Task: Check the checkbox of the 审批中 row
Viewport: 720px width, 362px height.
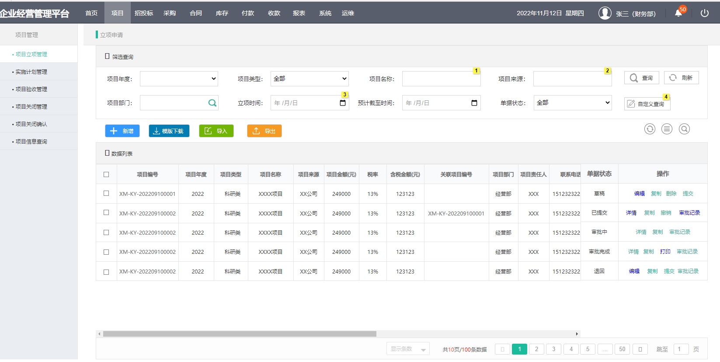Action: [106, 232]
